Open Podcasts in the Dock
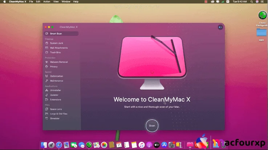The image size is (268, 150). (149, 145)
